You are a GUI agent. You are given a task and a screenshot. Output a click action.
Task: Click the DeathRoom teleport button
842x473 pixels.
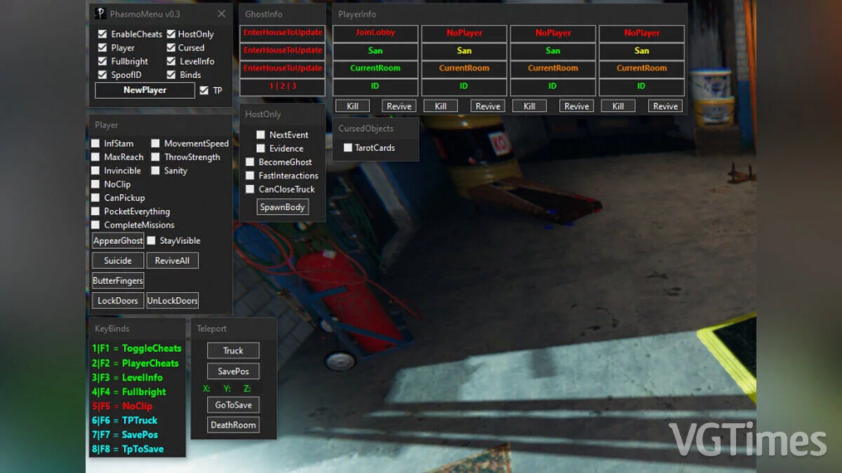pos(233,425)
